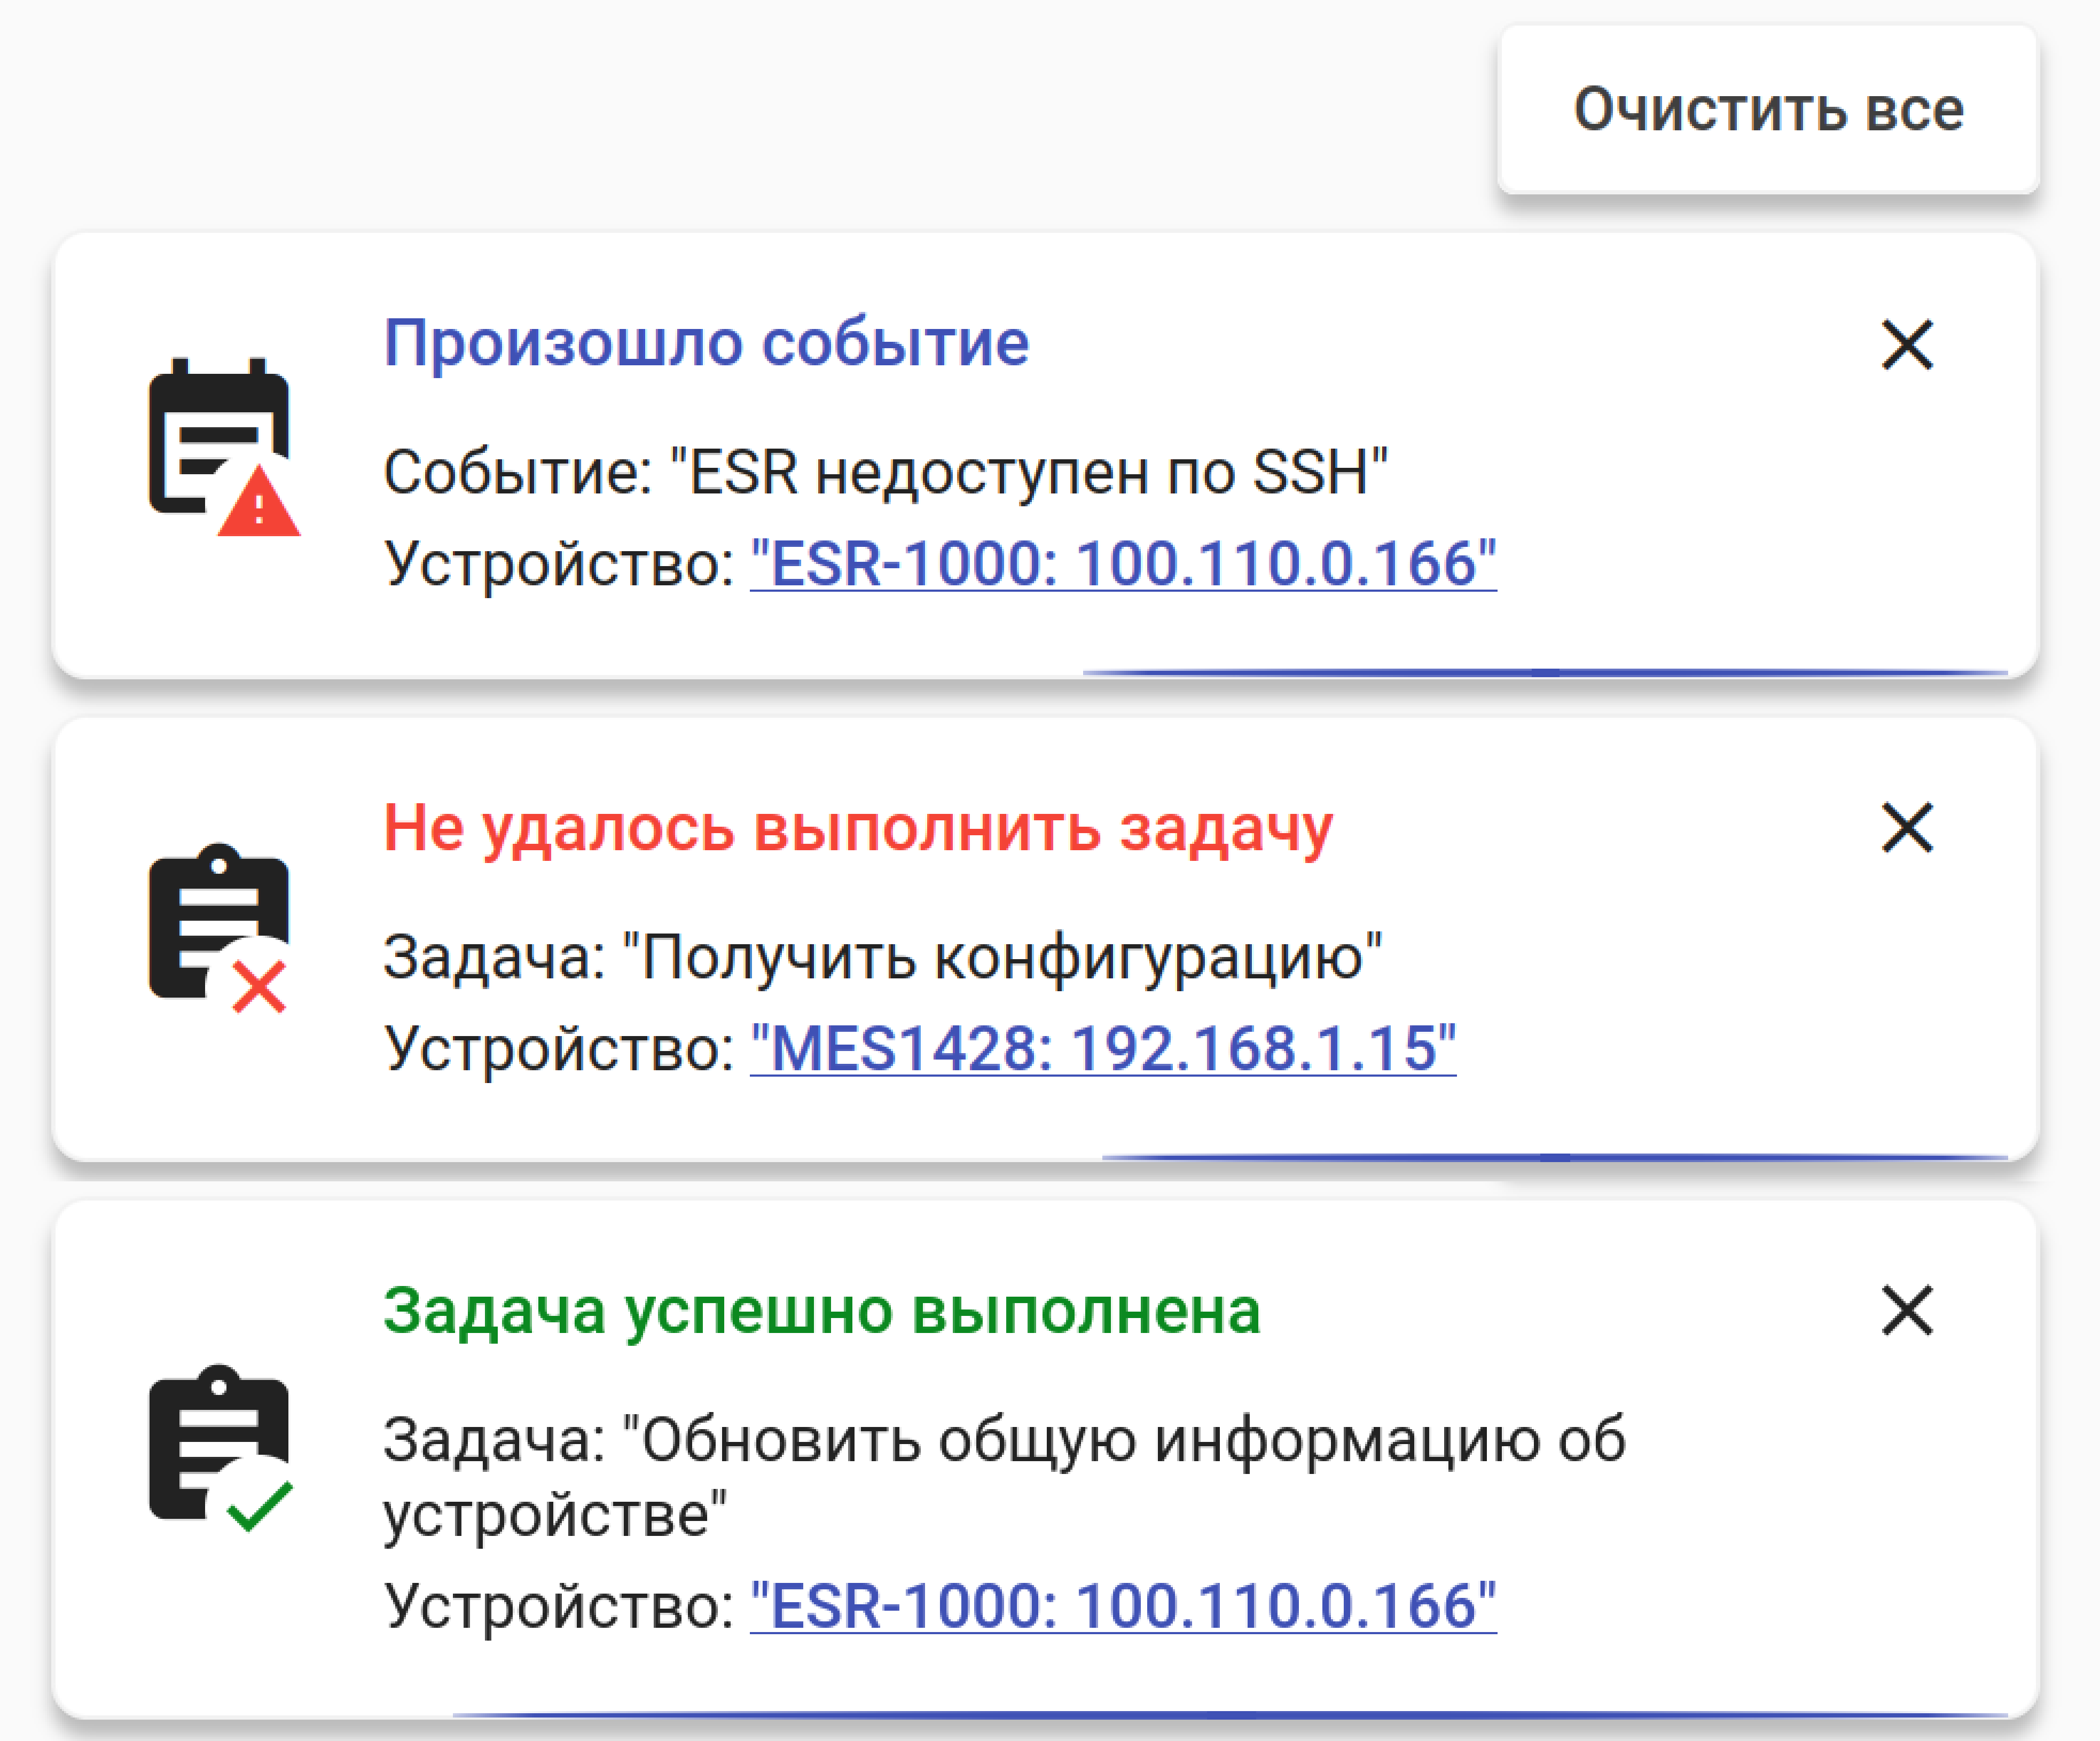Click the green "Задача успешно выполнена" heading
This screenshot has height=1741, width=2100.
pyautogui.click(x=821, y=1310)
